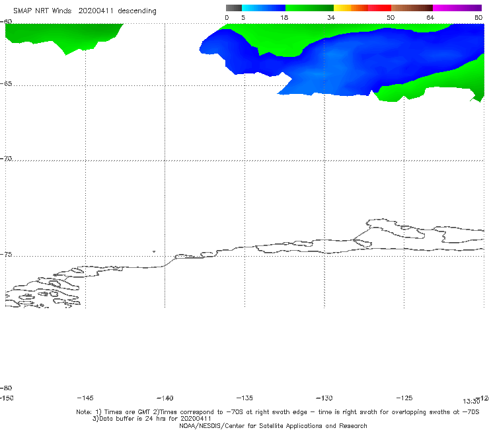Click the 'NOAA/NESDIS/Center for Satellite Applications and Research' credit

tap(273, 425)
